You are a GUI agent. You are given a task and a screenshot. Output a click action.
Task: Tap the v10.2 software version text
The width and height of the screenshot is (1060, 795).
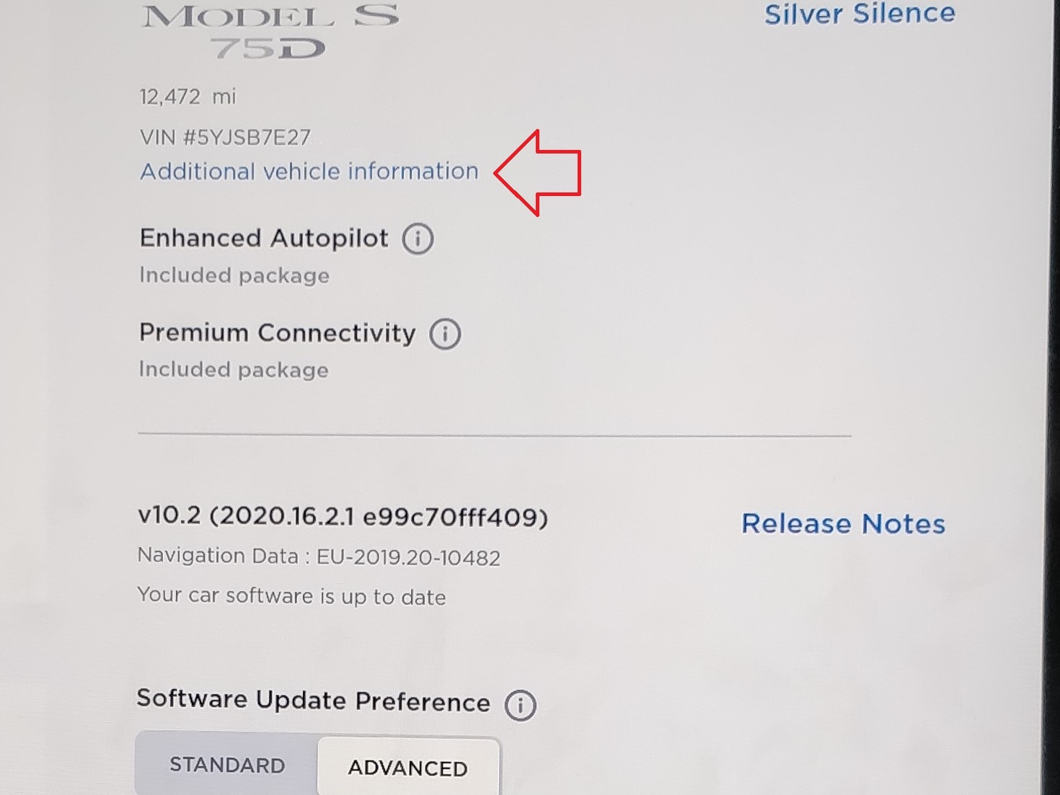(343, 516)
